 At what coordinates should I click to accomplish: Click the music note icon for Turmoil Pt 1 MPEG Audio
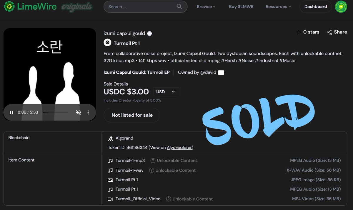coord(111,189)
